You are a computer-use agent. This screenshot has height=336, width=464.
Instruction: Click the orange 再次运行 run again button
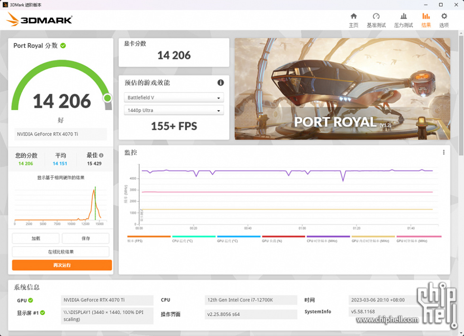[62, 265]
